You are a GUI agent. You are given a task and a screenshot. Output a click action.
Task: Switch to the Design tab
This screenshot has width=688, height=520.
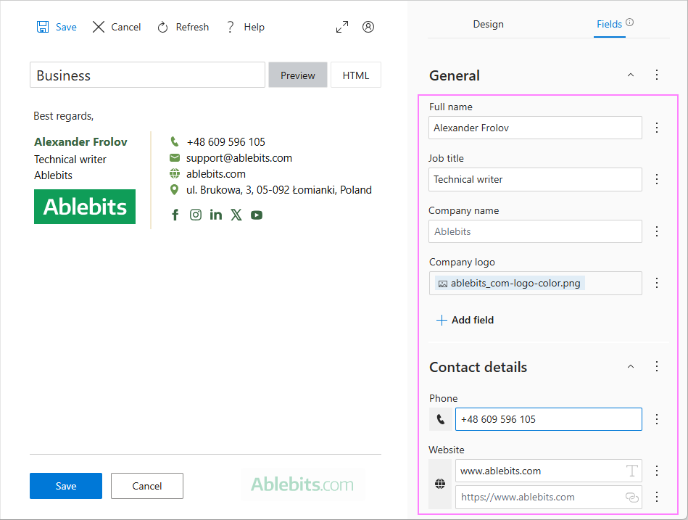click(x=488, y=24)
